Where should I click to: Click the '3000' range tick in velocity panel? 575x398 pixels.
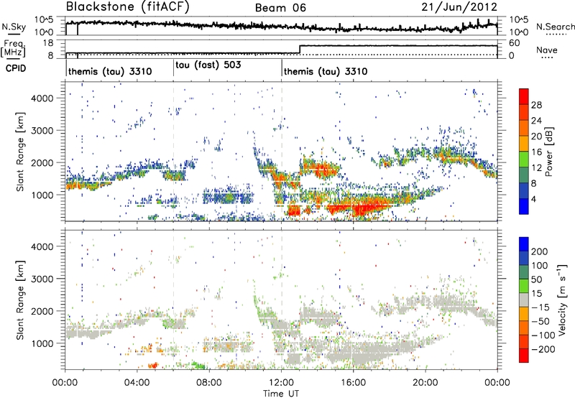(x=42, y=279)
